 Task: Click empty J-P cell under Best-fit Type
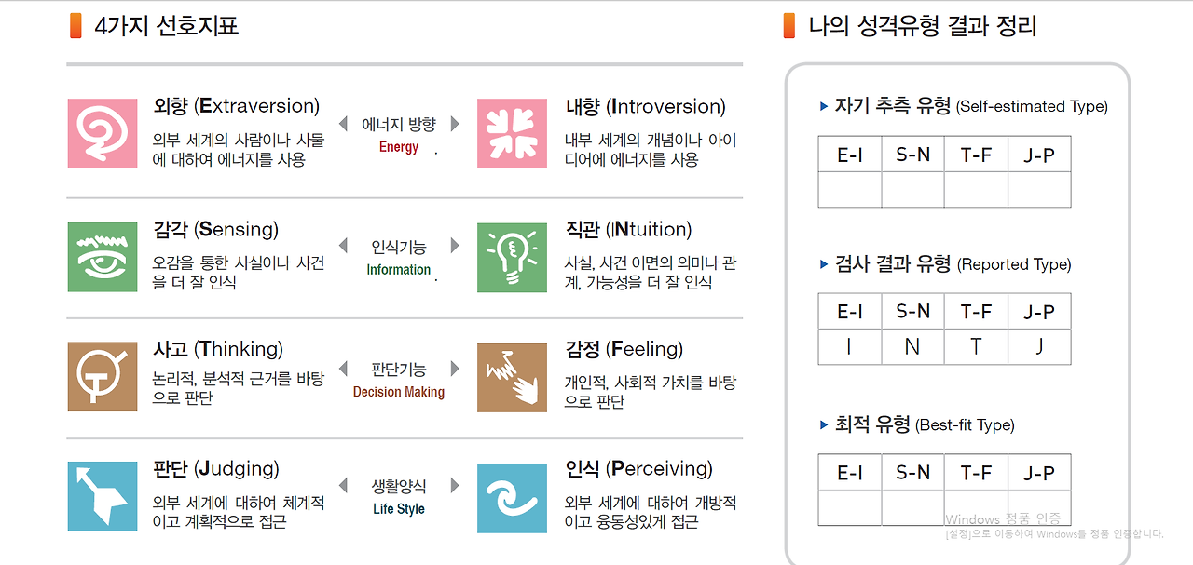point(1039,508)
